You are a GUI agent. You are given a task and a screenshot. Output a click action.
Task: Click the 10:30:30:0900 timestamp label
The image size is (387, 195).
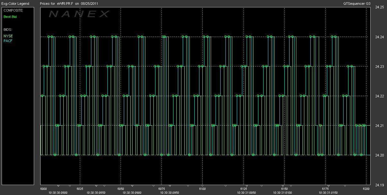132,193
